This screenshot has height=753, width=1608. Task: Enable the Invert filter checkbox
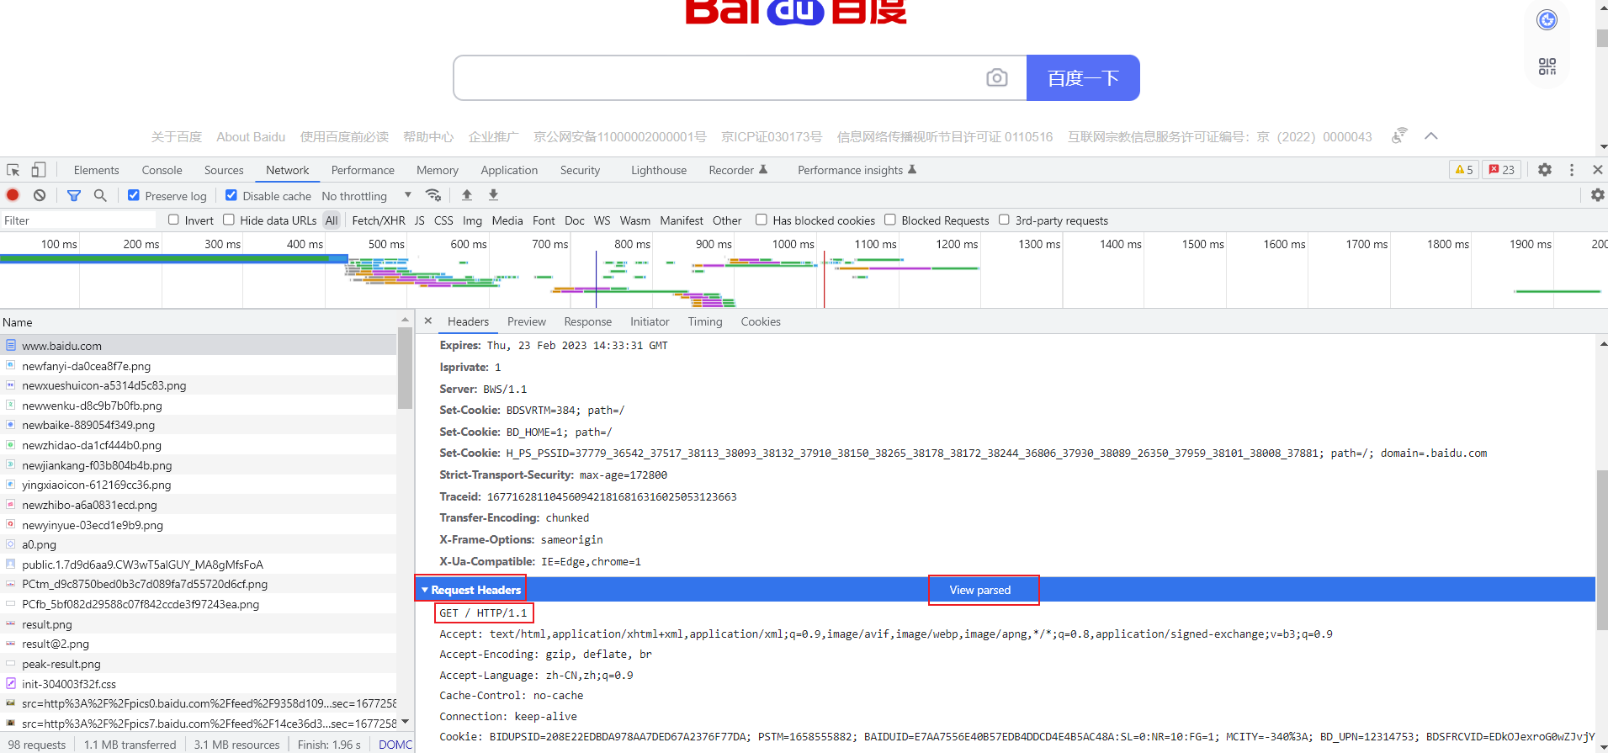[x=173, y=220]
